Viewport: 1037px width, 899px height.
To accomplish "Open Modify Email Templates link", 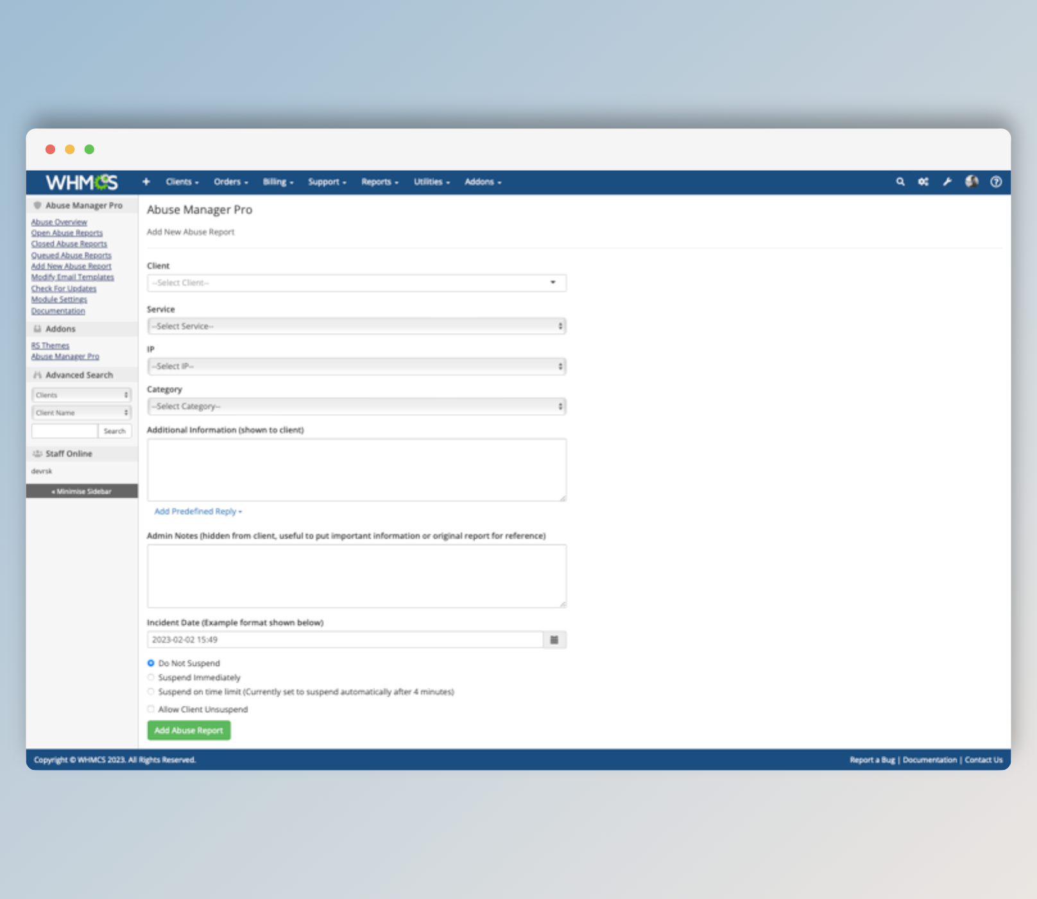I will [x=73, y=277].
